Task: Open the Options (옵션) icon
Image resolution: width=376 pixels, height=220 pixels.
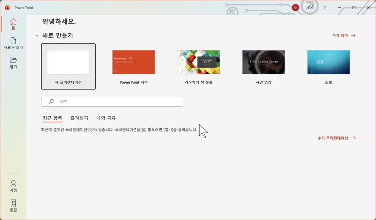Action: (x=13, y=203)
